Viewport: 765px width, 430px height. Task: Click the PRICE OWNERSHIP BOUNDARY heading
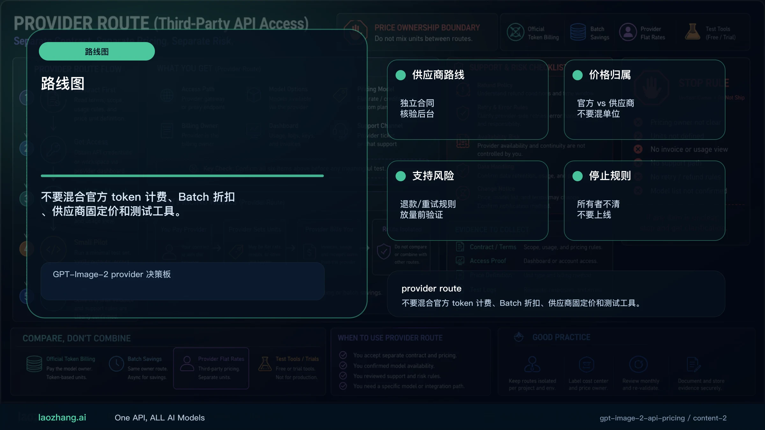427,28
